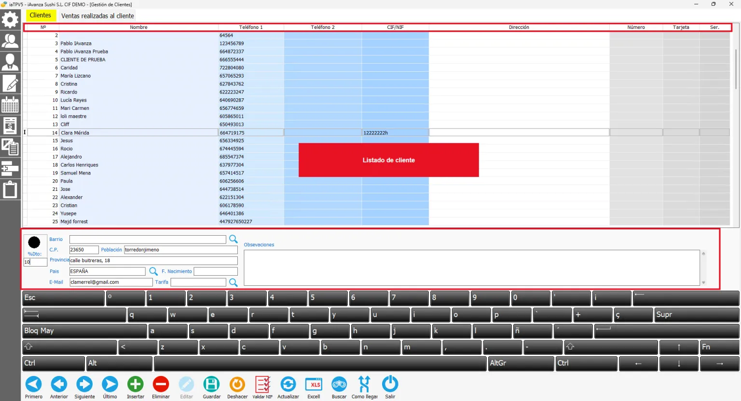Save changes with the Guardar icon
Image resolution: width=741 pixels, height=401 pixels.
click(212, 388)
